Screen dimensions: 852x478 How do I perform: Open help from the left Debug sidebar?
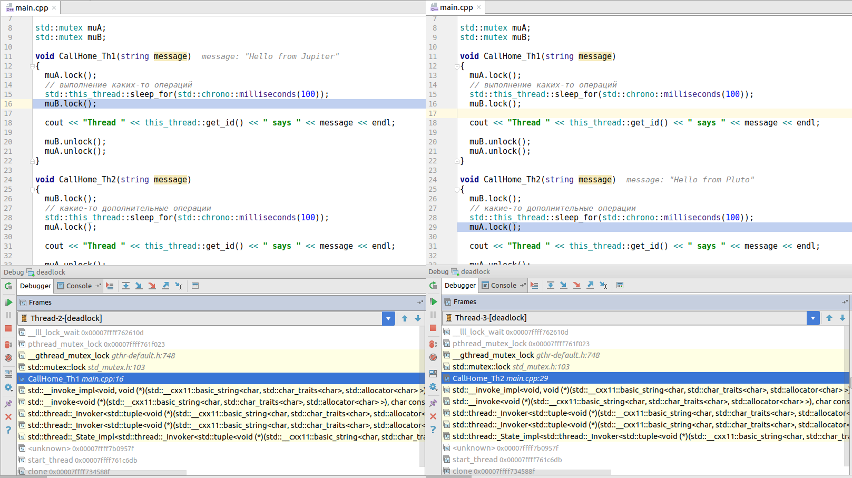pyautogui.click(x=8, y=430)
